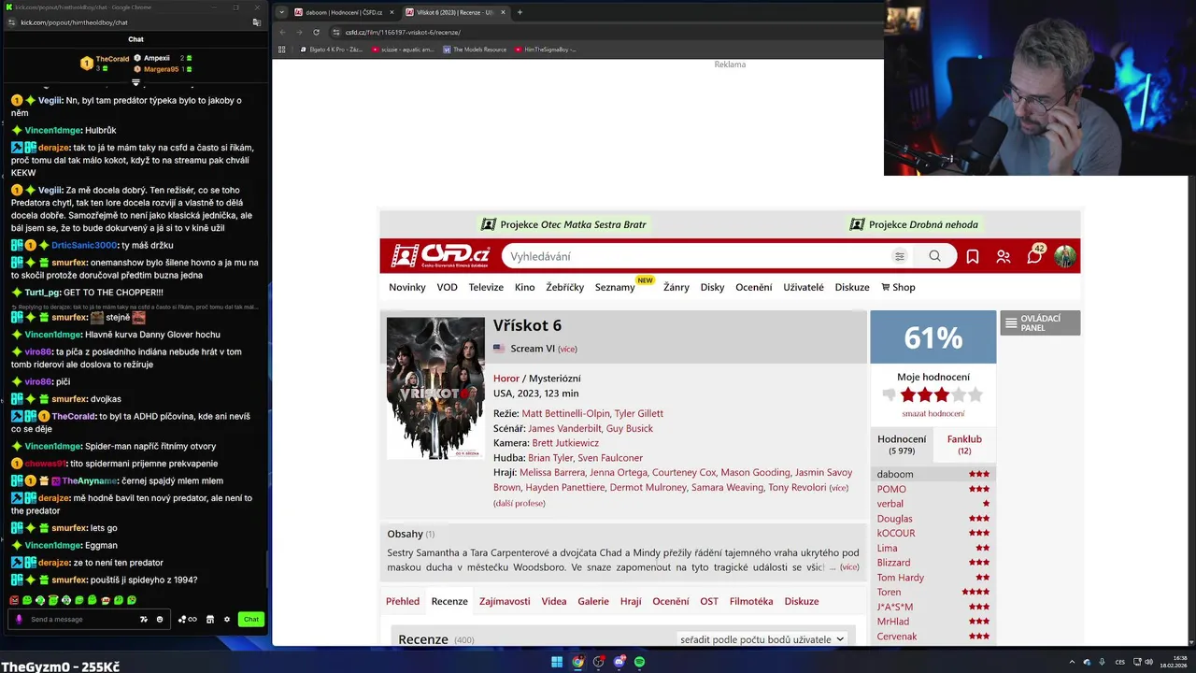Image resolution: width=1196 pixels, height=673 pixels.
Task: Open the Vřískot 6 poster thumbnail
Action: 435,388
